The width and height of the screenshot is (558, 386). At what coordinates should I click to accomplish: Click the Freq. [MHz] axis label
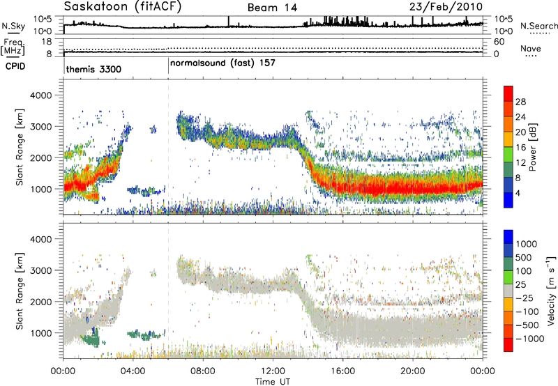13,47
